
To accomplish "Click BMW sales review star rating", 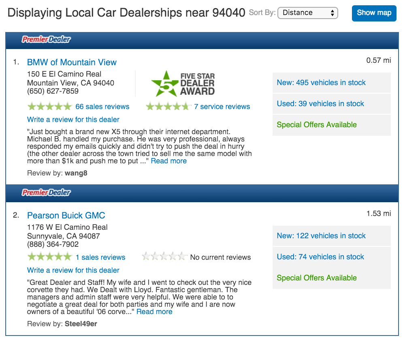I will coord(49,107).
